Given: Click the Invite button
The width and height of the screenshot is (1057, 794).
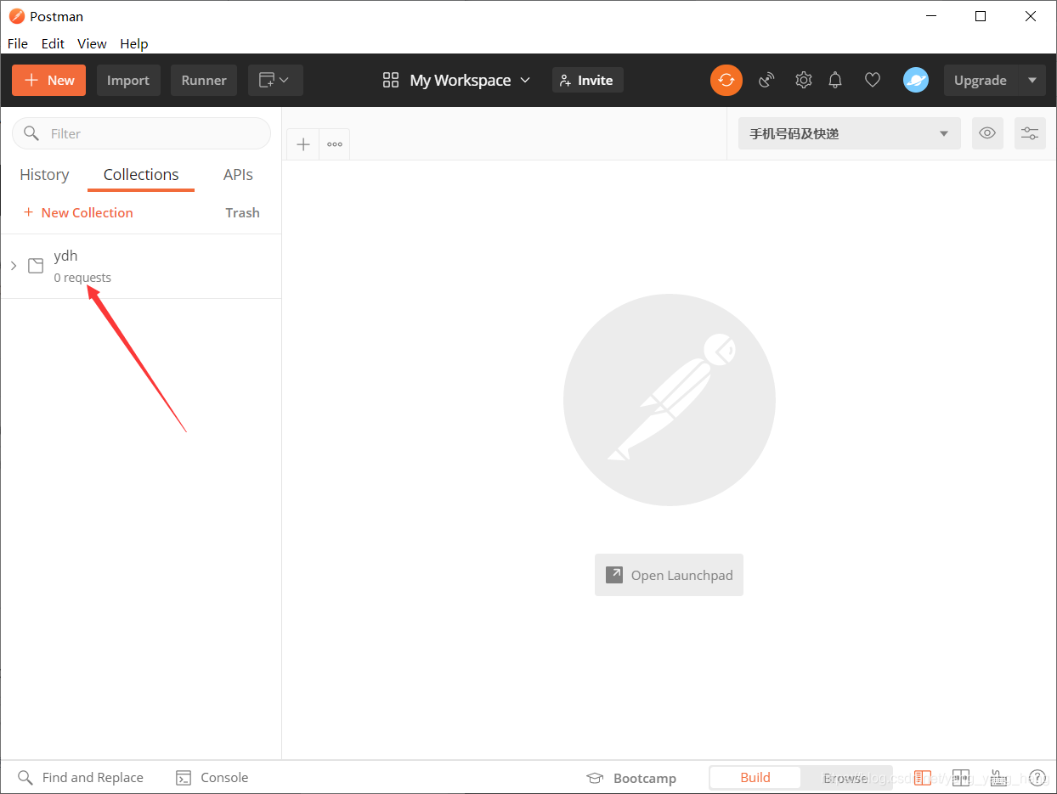Looking at the screenshot, I should click(x=587, y=80).
